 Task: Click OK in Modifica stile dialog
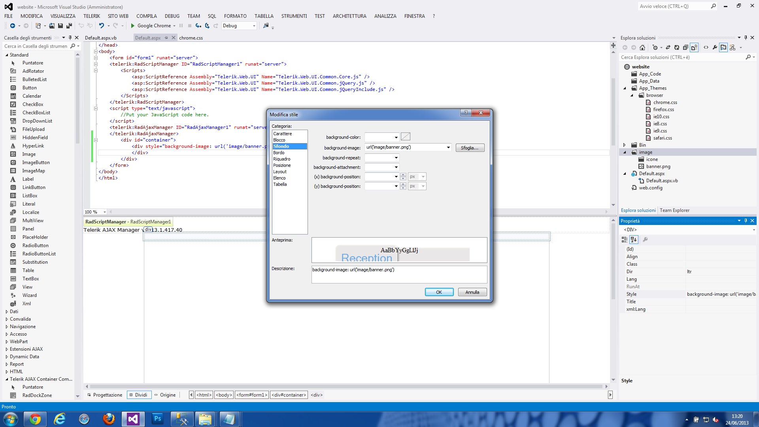pos(439,292)
